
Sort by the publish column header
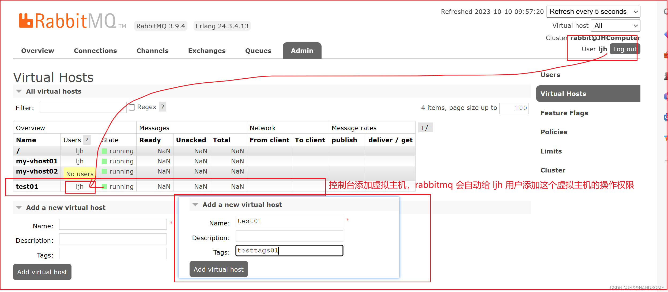point(344,140)
